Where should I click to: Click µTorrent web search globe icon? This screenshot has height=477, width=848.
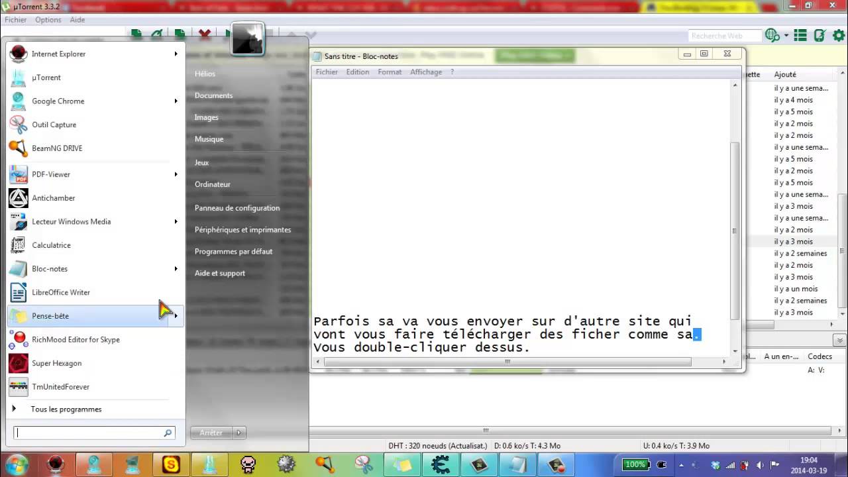click(x=772, y=35)
